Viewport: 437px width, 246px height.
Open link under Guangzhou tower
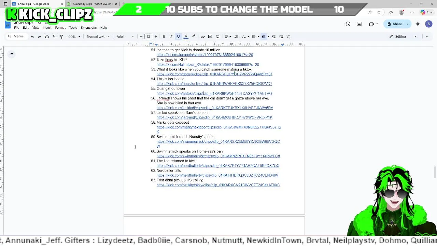214,93
